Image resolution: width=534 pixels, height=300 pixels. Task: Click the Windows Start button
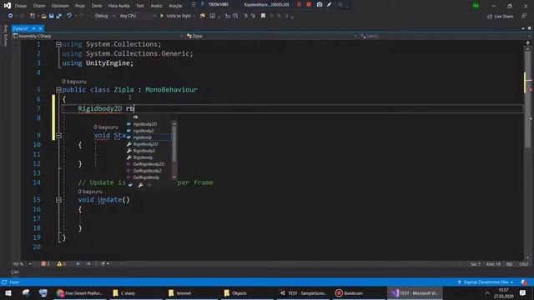[x=8, y=292]
